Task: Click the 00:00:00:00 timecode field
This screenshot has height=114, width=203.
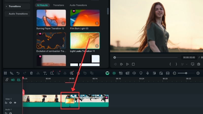Action: coord(189,58)
